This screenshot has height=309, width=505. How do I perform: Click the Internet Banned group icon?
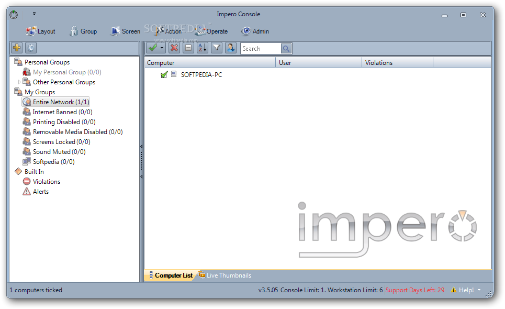pos(27,112)
